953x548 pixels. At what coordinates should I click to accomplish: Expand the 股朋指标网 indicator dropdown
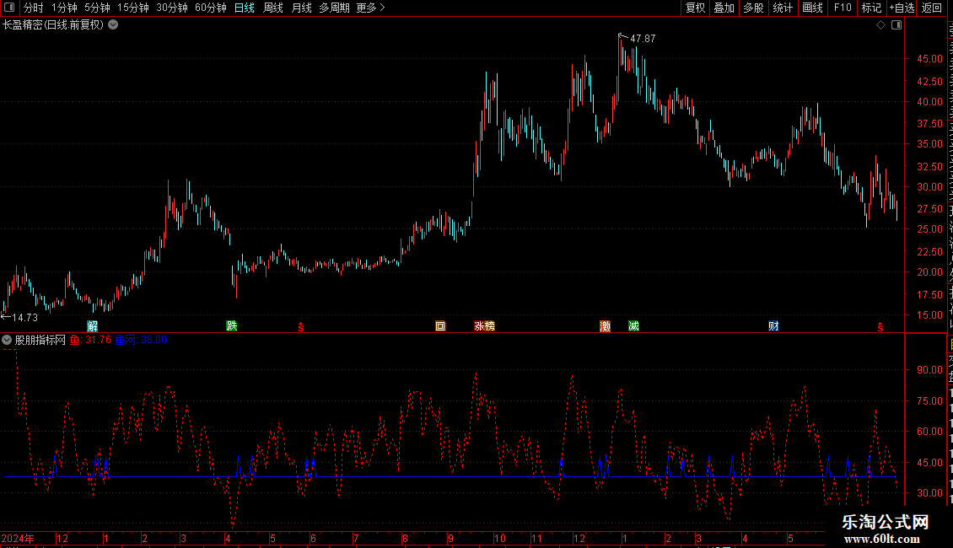click(7, 341)
